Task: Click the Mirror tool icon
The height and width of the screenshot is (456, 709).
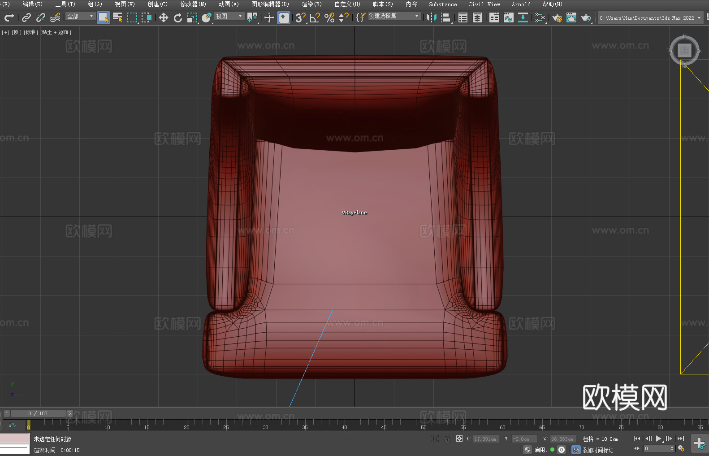Action: click(x=432, y=17)
